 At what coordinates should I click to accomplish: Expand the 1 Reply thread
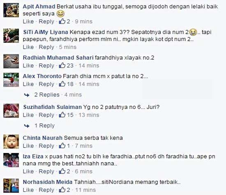[x=45, y=126]
